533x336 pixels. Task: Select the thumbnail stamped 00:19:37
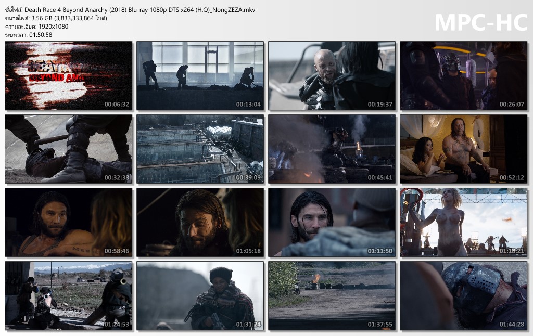pos(332,76)
